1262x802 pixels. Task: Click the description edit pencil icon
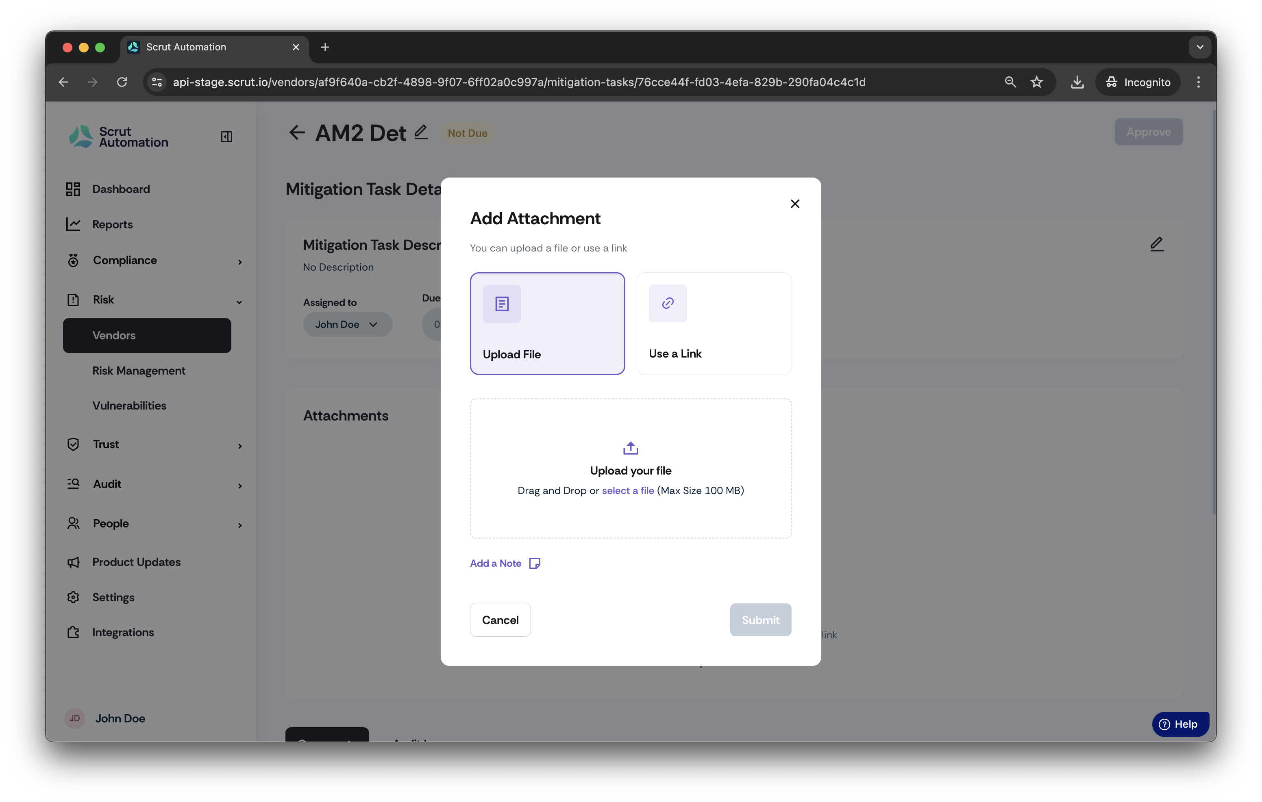1157,244
